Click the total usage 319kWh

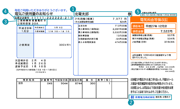[x=169, y=42]
